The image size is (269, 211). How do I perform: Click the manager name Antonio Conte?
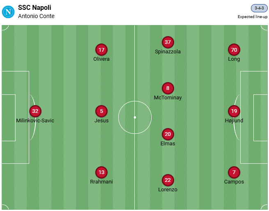[36, 16]
